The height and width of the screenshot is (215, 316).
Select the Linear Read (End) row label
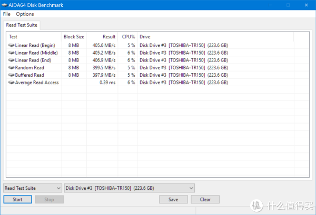(33, 60)
